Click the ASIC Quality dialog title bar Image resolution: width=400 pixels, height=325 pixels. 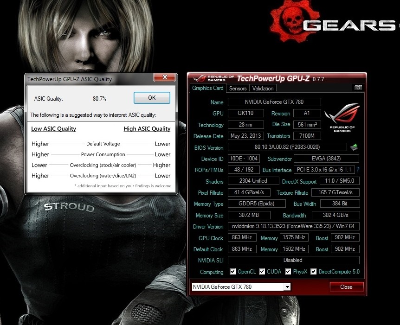[x=89, y=79]
